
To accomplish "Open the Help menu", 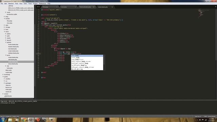I will pos(49,4).
